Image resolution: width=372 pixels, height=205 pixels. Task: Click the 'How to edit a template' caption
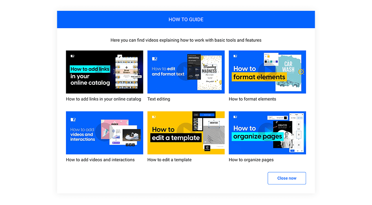(169, 160)
